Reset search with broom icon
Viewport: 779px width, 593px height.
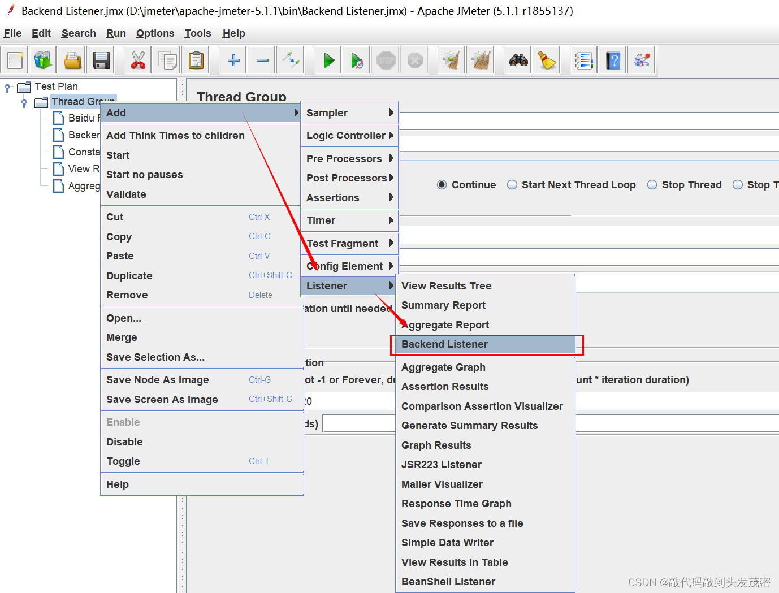tap(547, 60)
